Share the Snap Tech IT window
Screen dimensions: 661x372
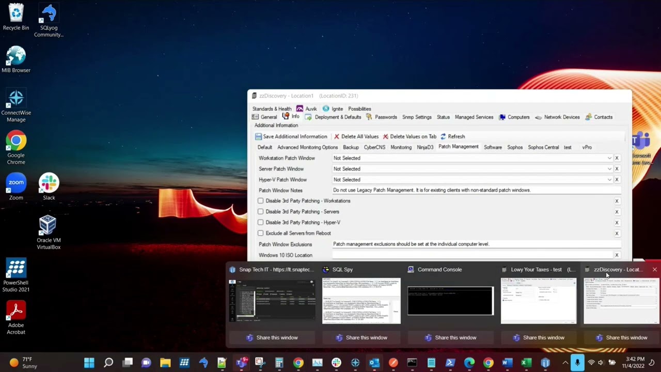coord(272,337)
